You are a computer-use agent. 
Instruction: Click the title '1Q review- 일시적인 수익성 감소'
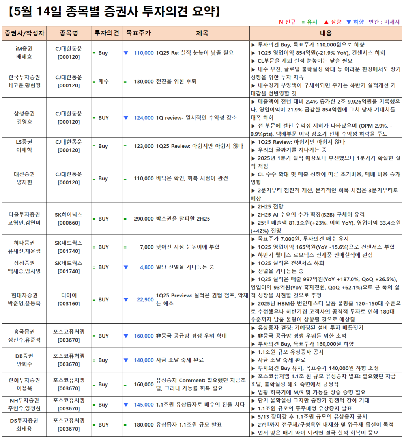tap(196, 118)
